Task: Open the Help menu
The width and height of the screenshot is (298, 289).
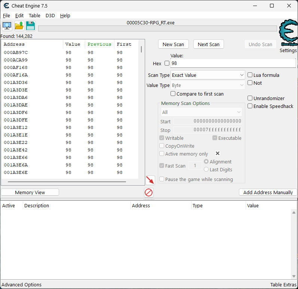Action: coord(65,16)
